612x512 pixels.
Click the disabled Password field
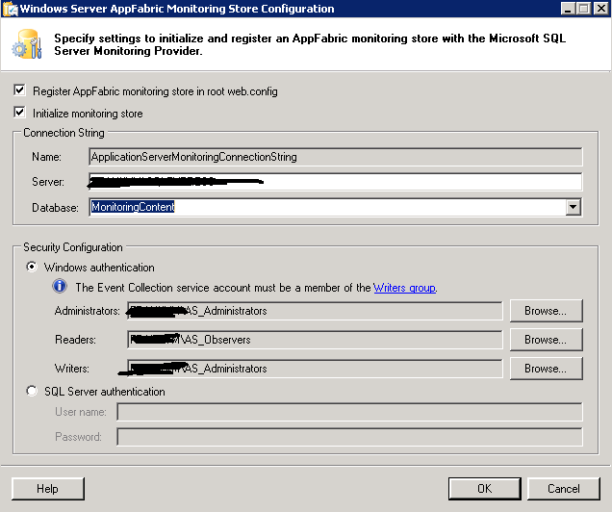click(x=349, y=437)
